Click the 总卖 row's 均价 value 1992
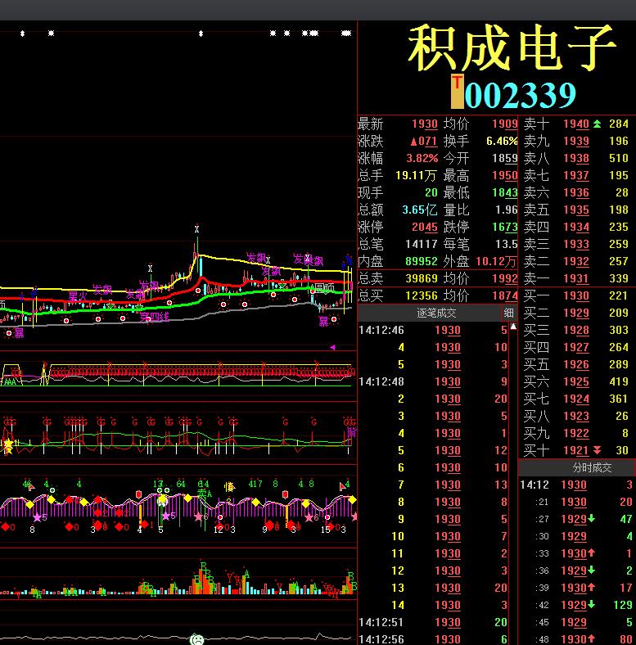The height and width of the screenshot is (645, 636). [x=505, y=278]
